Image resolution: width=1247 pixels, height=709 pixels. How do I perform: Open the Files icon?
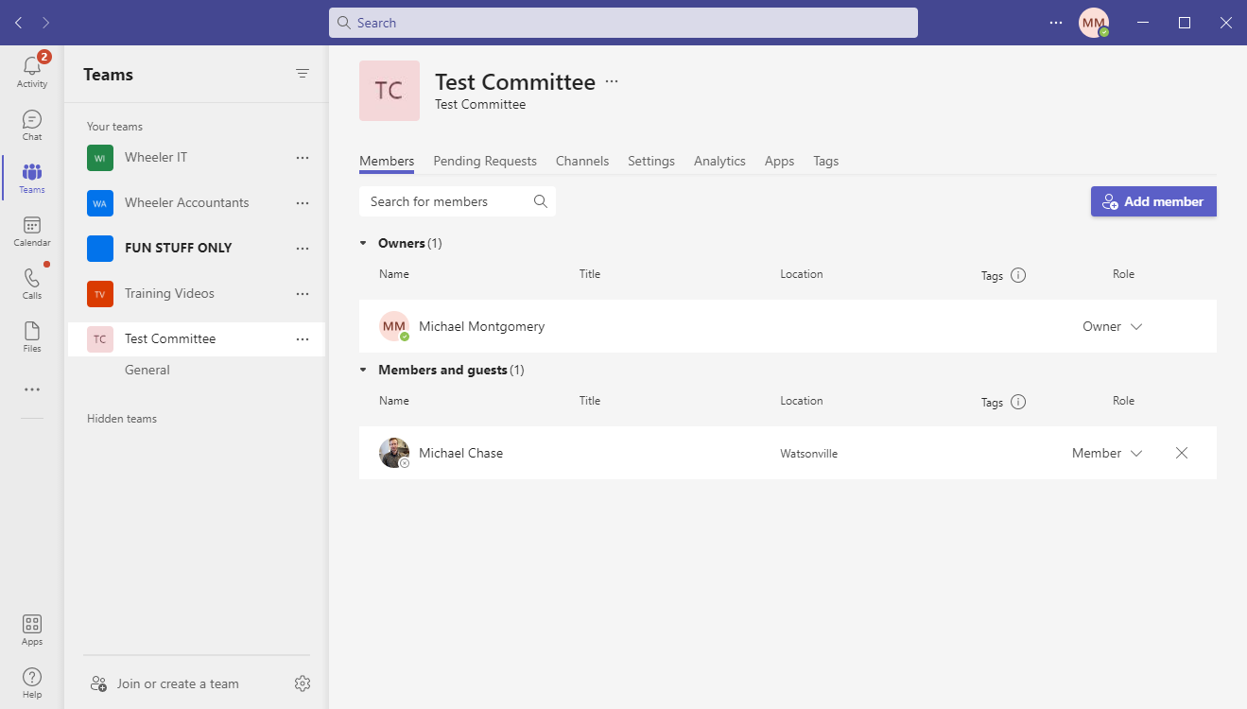point(32,337)
